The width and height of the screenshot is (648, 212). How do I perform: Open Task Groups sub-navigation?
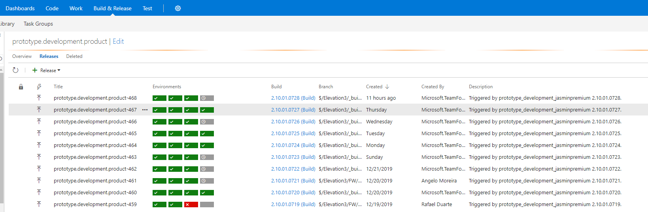click(38, 24)
